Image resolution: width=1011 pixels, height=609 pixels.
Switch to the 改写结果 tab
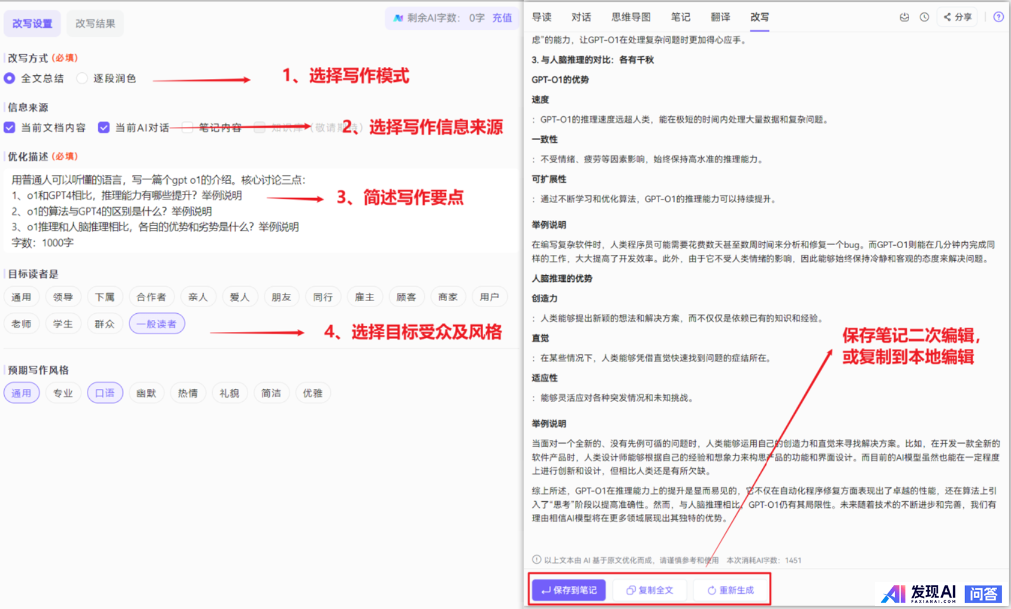point(95,23)
